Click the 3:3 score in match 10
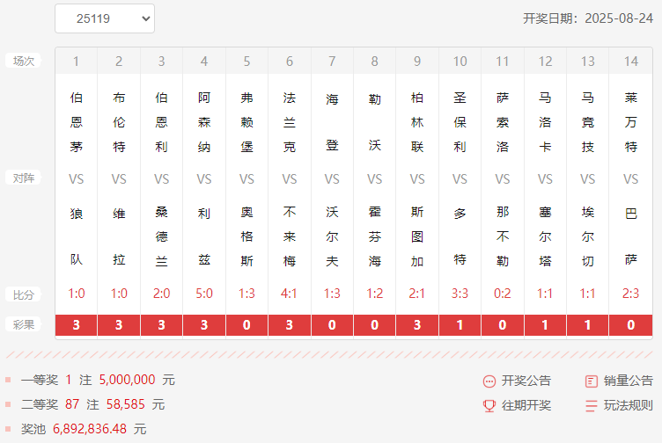 (x=460, y=294)
